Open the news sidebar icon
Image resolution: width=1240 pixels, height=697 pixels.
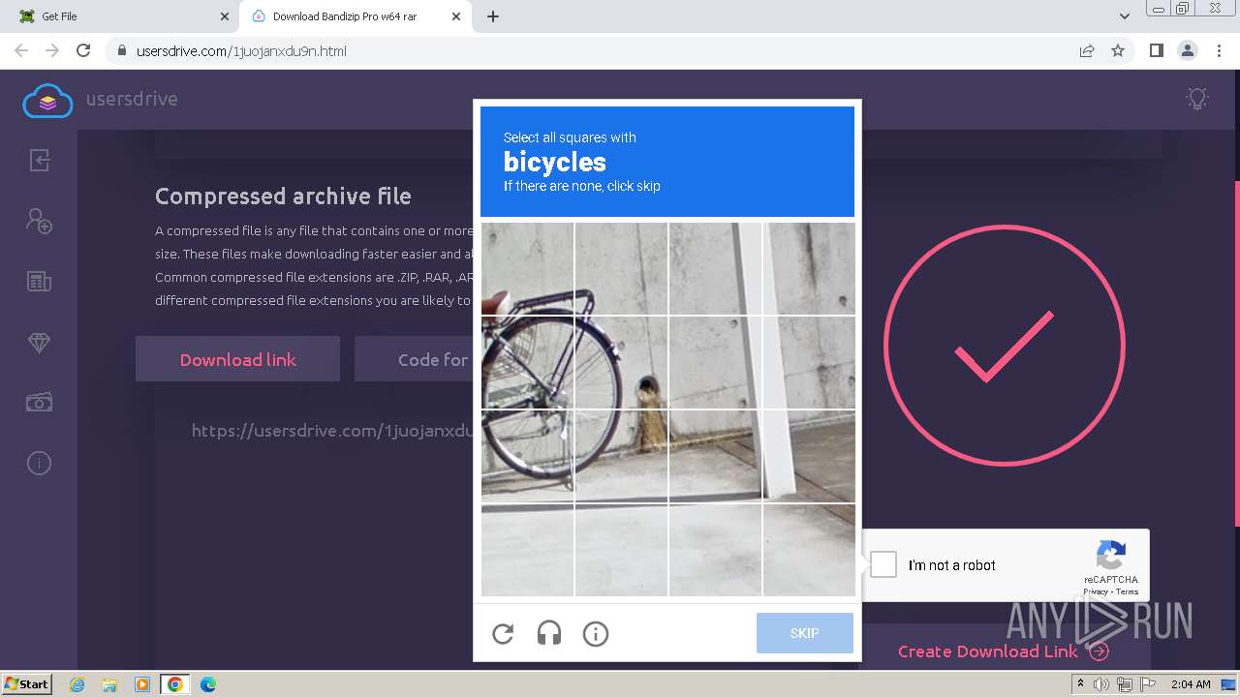(x=39, y=282)
